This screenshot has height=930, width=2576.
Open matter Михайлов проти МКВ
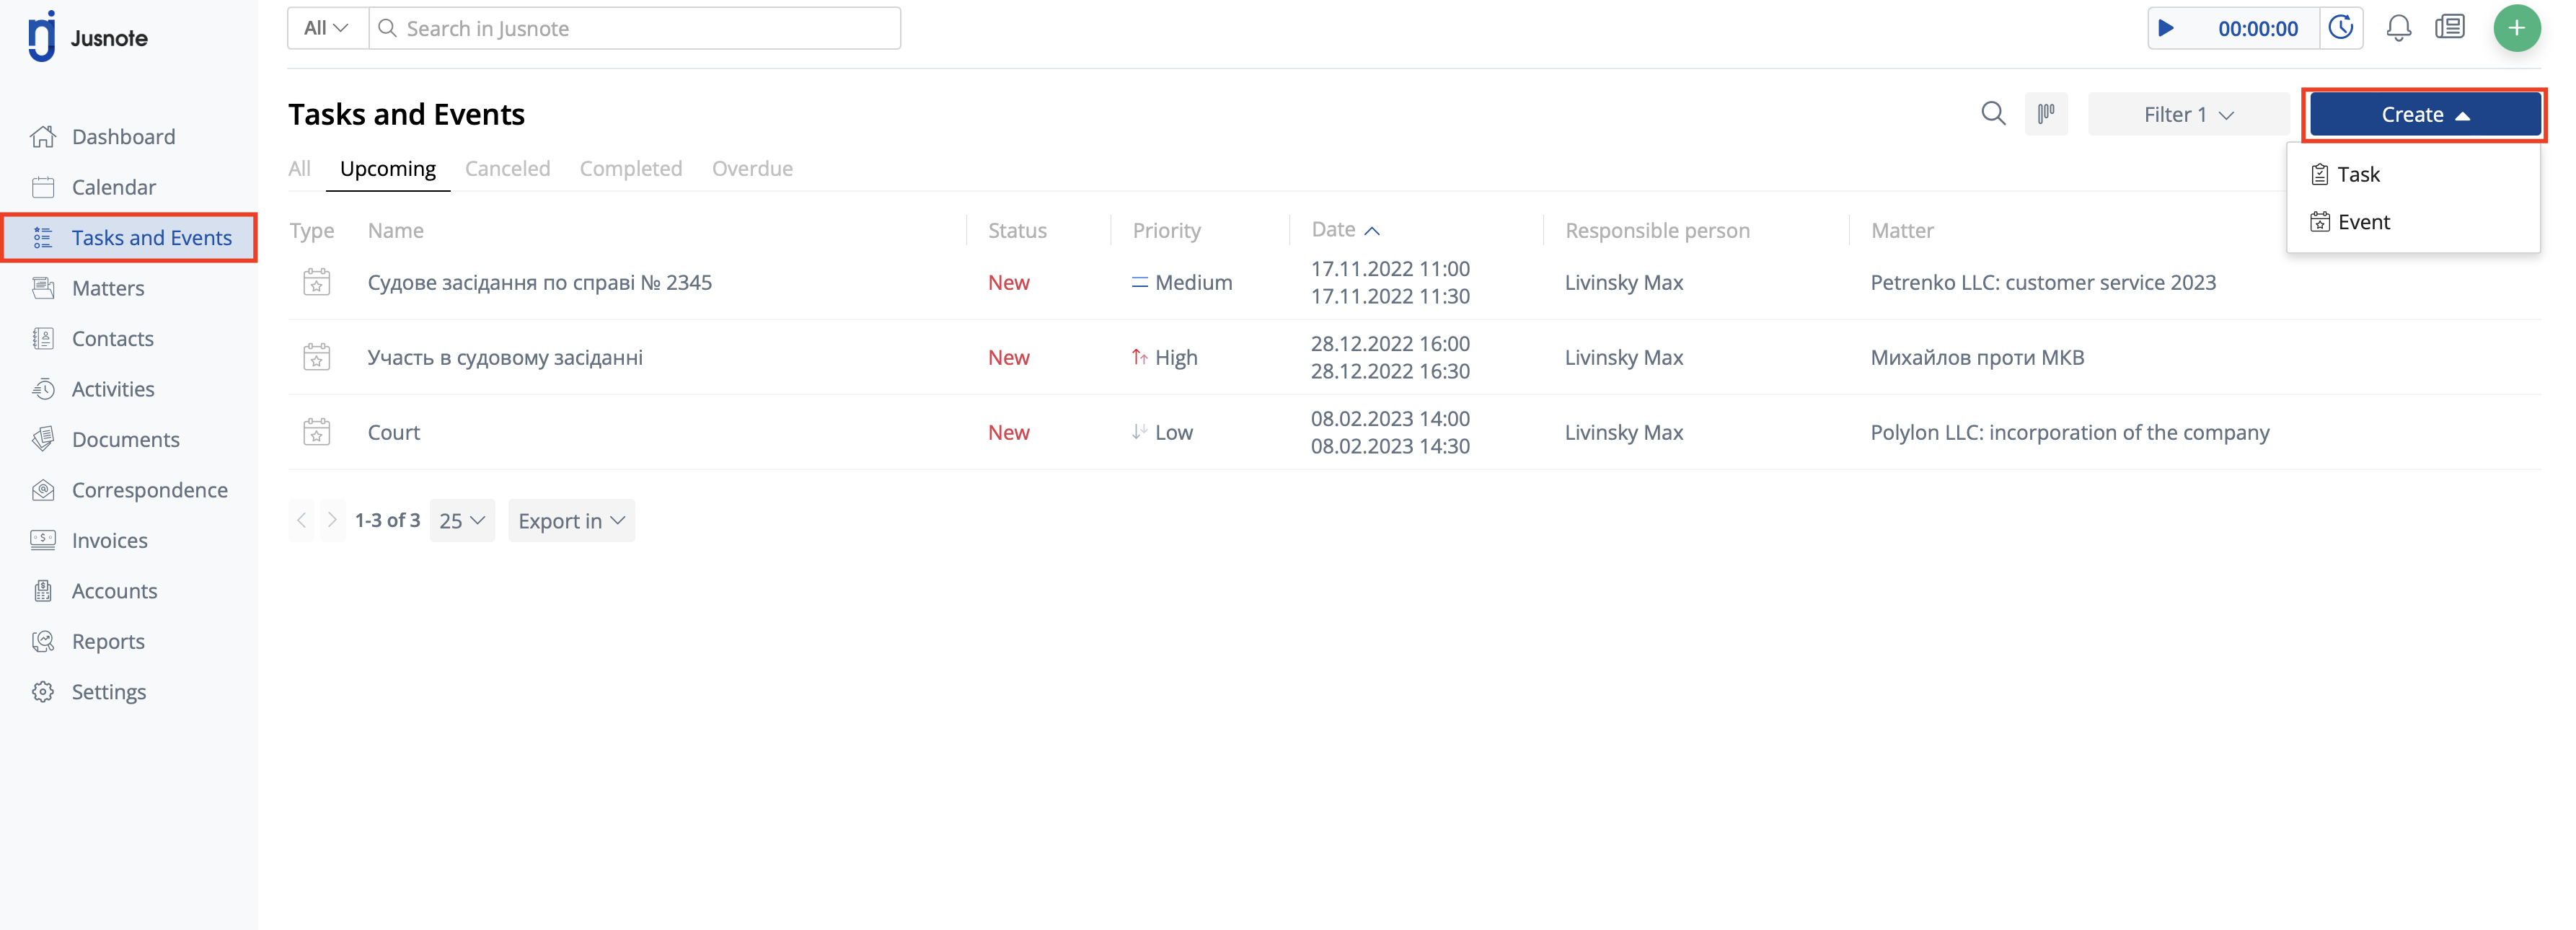1977,357
